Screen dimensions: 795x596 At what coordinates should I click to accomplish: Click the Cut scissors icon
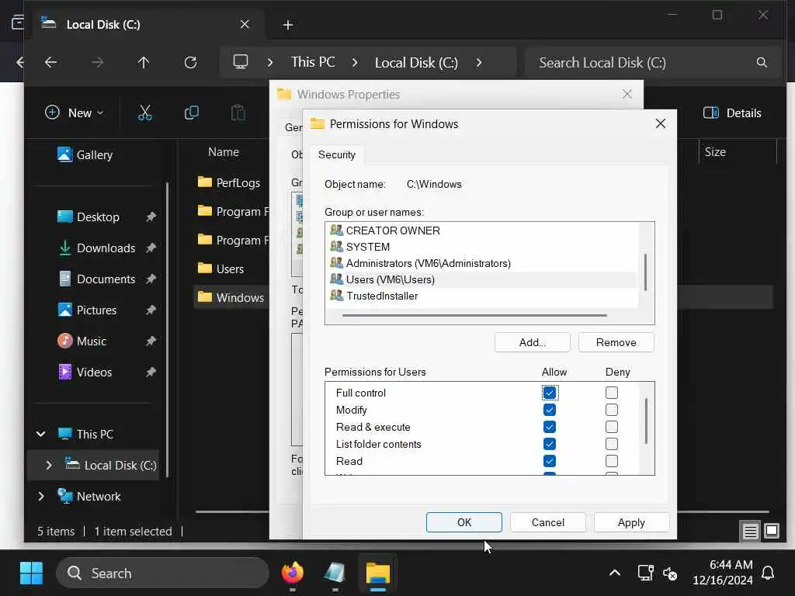(x=145, y=113)
